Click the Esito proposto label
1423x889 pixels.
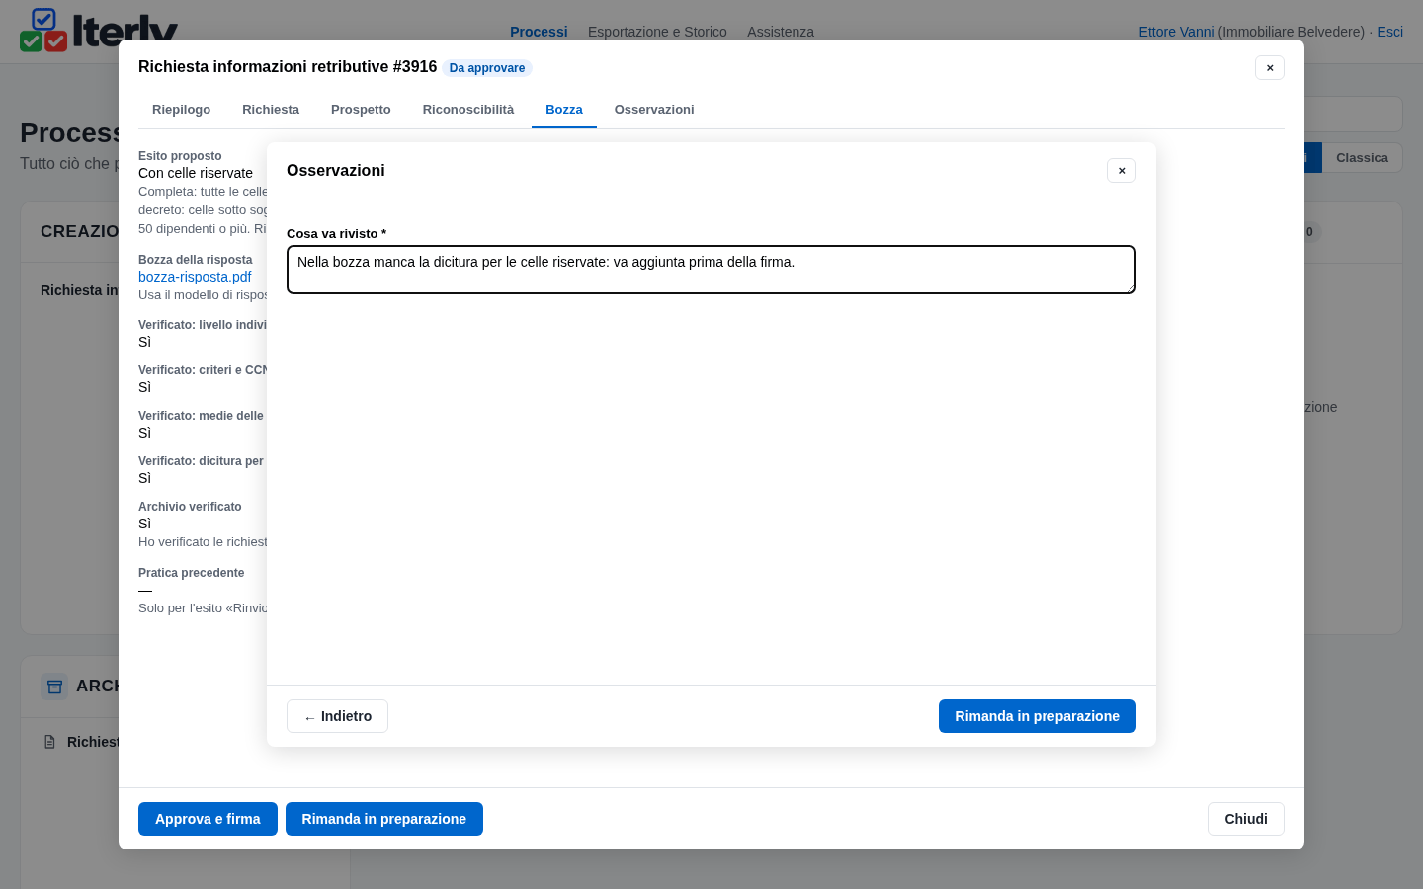(x=180, y=156)
